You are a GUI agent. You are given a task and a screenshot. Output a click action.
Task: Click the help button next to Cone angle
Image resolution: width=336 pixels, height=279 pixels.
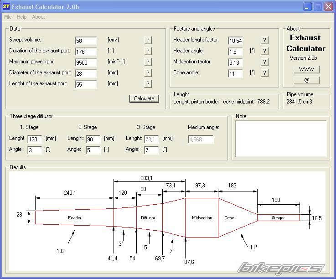[264, 73]
